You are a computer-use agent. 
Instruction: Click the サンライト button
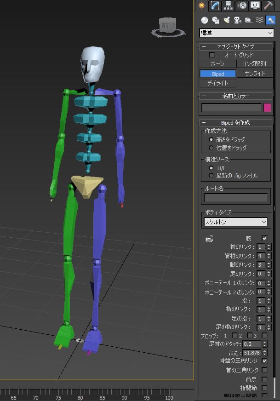coord(255,74)
